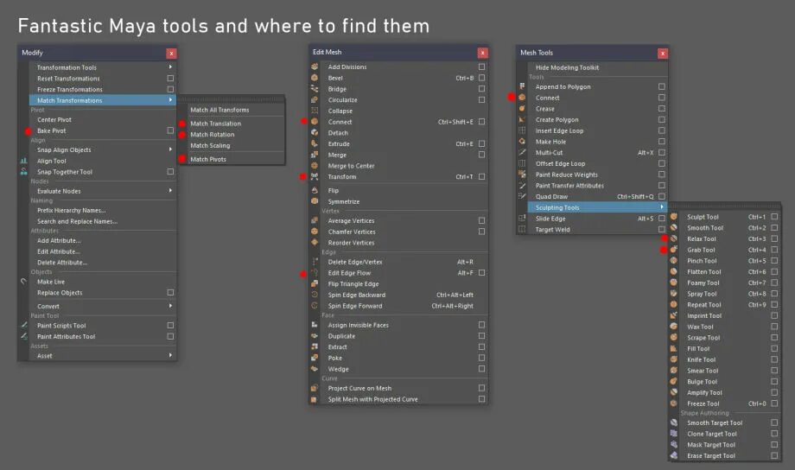The width and height of the screenshot is (795, 470).
Task: Click the Grab Tool icon
Action: (674, 250)
